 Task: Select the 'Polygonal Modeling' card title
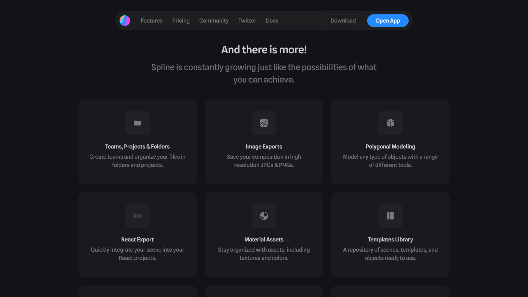pos(391,147)
